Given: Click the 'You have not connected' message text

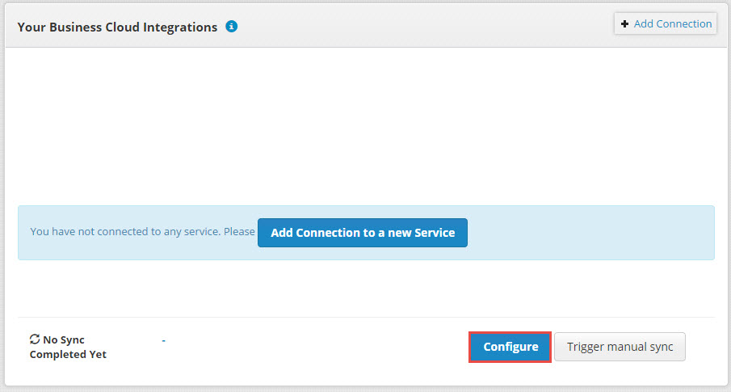Looking at the screenshot, I should tap(143, 231).
